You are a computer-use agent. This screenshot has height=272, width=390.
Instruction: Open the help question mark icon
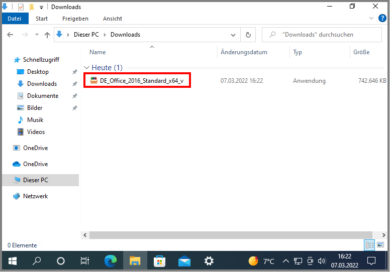(381, 18)
